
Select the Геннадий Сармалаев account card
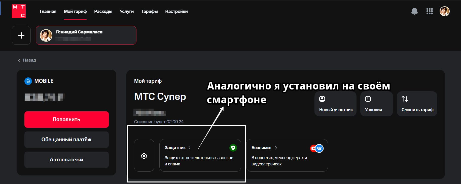point(86,35)
